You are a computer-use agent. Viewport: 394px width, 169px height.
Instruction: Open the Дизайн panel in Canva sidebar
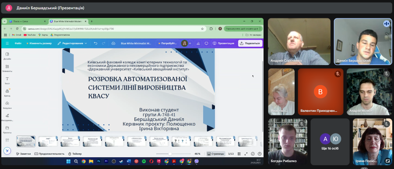[7, 55]
